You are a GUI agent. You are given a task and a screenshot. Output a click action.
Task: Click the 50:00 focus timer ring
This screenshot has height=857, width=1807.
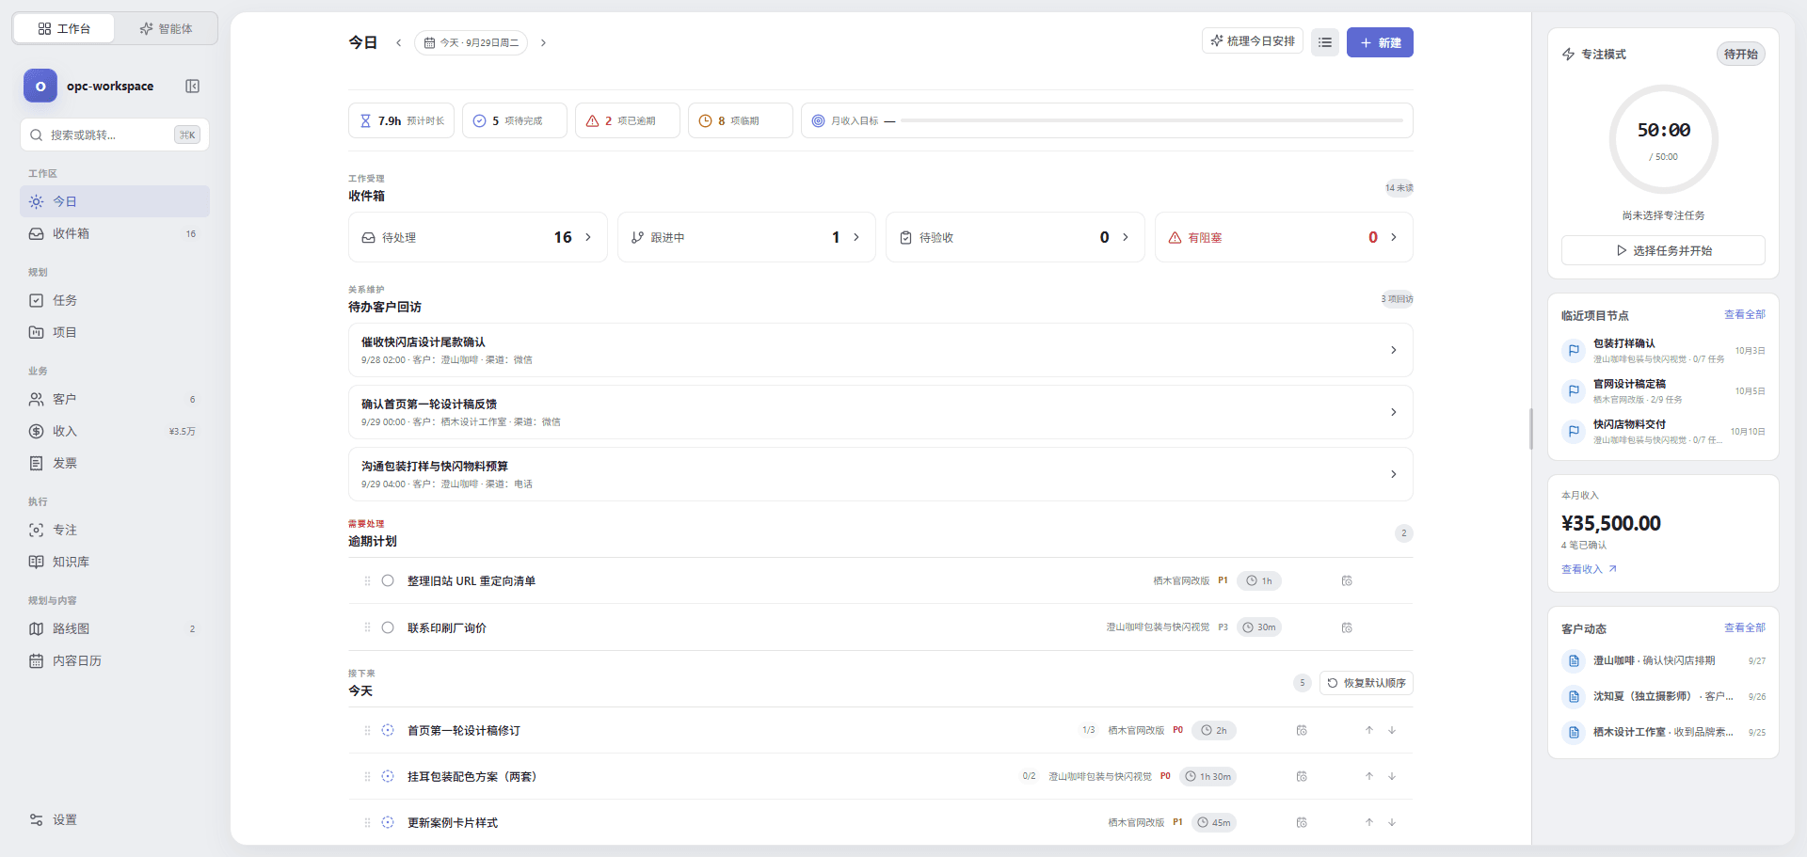pyautogui.click(x=1663, y=139)
